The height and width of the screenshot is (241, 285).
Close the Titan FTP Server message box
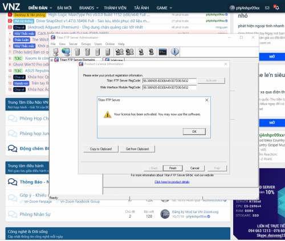click(x=206, y=100)
